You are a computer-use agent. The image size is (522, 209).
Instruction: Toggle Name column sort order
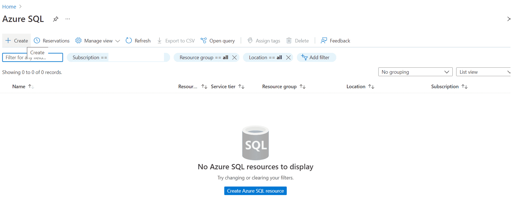pyautogui.click(x=30, y=86)
